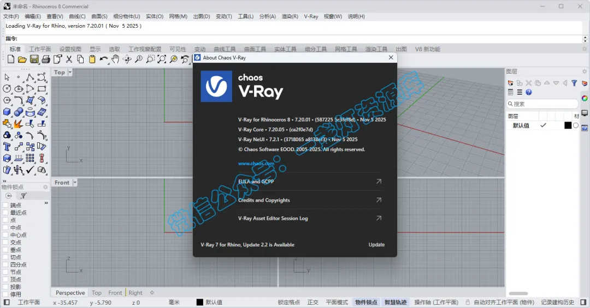Select the rectangular Array grid tool
Image resolution: width=590 pixels, height=308 pixels.
click(30, 158)
